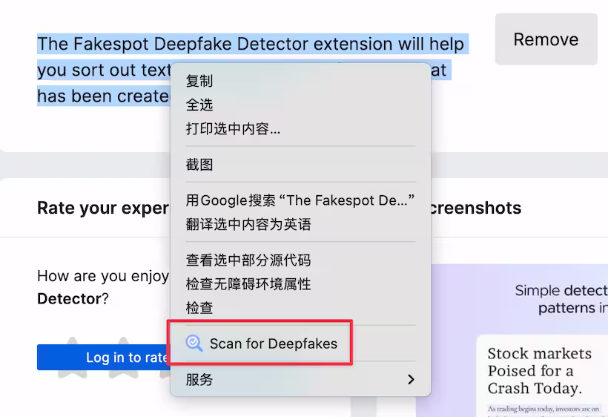Click the magnifier icon beside Scan for Deepfakes

point(194,343)
